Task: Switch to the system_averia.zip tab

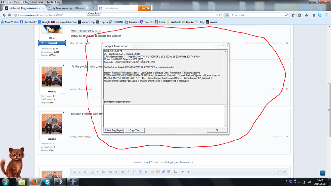Action: pyautogui.click(x=66, y=8)
